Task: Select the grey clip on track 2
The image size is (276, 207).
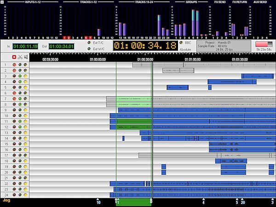Action: (178, 70)
